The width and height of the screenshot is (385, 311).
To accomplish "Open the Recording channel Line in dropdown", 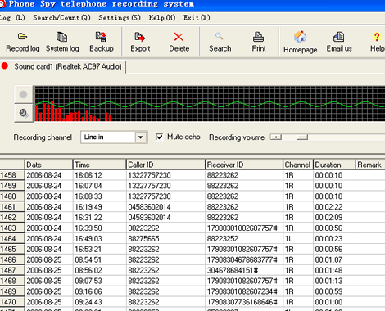I will (x=141, y=137).
